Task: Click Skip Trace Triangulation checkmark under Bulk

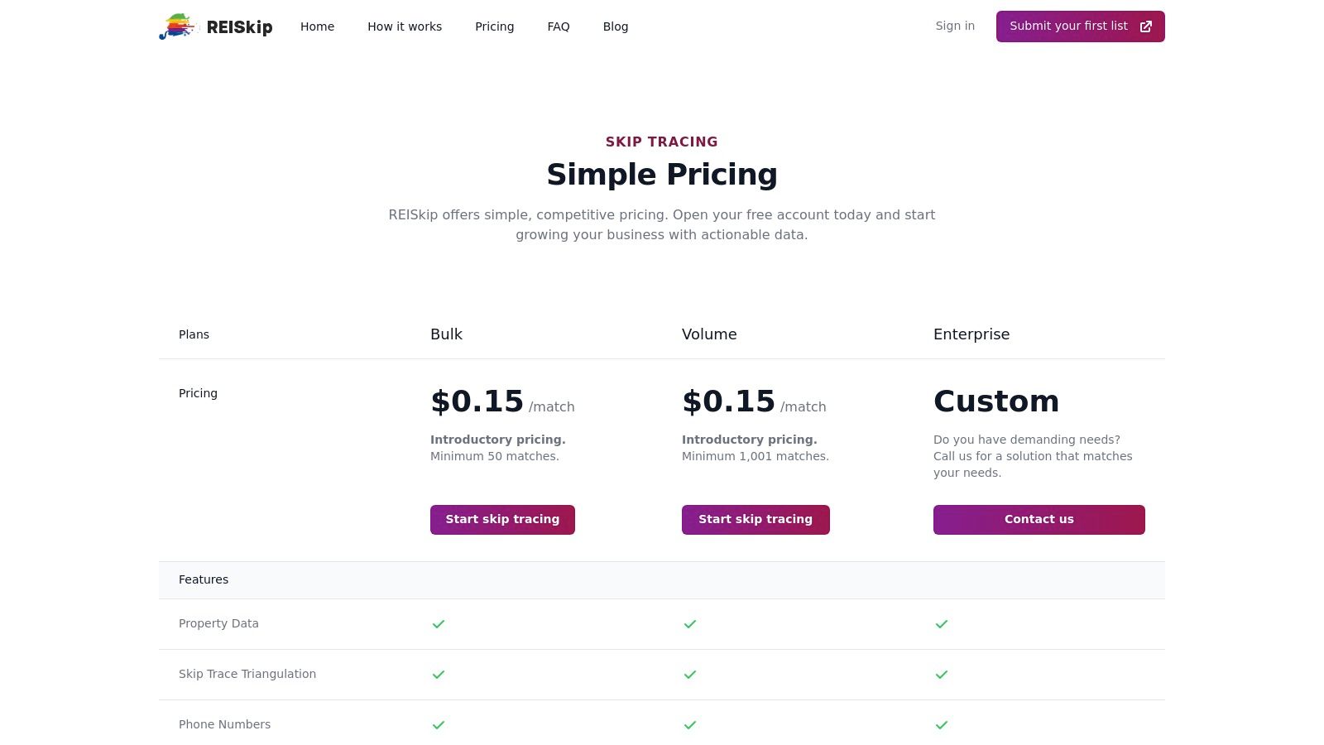Action: point(439,675)
